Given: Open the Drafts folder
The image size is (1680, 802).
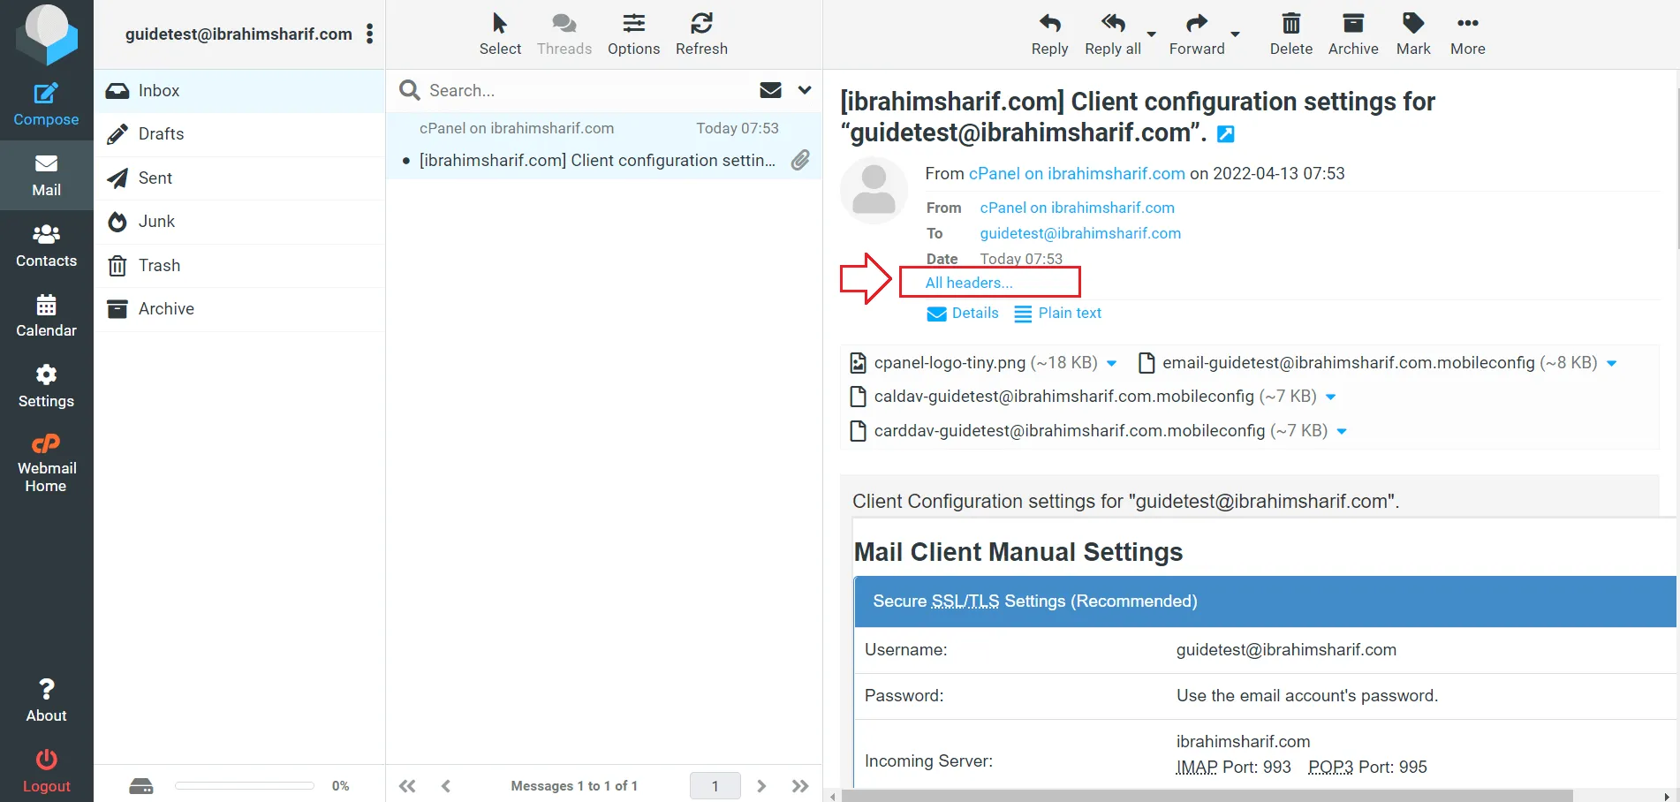Looking at the screenshot, I should [x=239, y=134].
